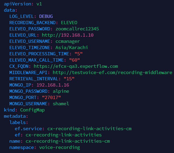Open the ELEVEO_URL http://192.168.1.10 link
This screenshot has width=174, height=153.
tap(68, 35)
